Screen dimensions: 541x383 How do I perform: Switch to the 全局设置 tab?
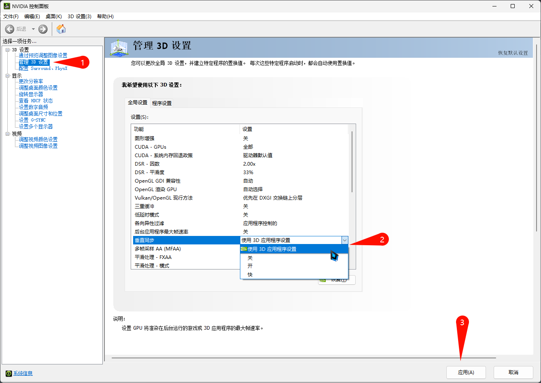pos(138,103)
